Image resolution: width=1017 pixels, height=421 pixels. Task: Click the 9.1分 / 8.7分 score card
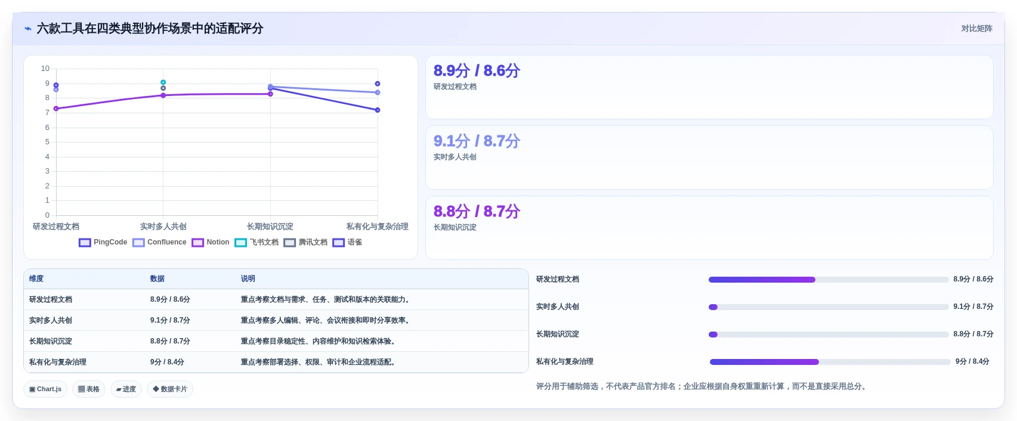coord(709,157)
